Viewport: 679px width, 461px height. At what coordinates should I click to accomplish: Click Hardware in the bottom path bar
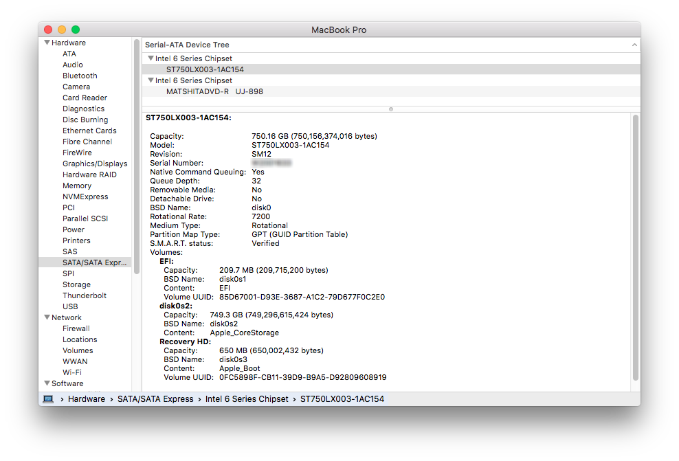(86, 399)
